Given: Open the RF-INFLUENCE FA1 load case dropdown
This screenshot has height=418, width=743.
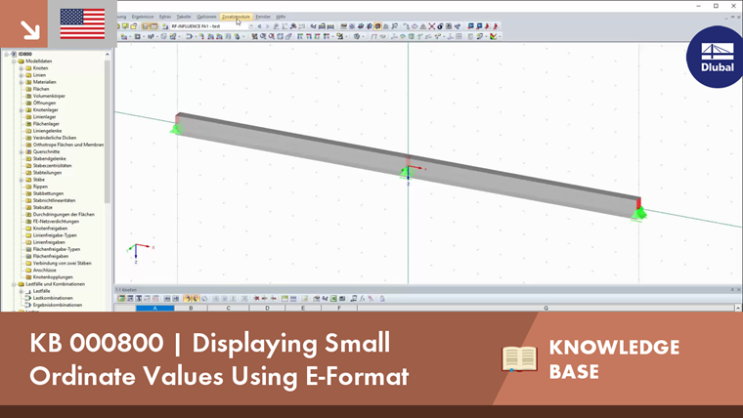Looking at the screenshot, I should (x=250, y=26).
